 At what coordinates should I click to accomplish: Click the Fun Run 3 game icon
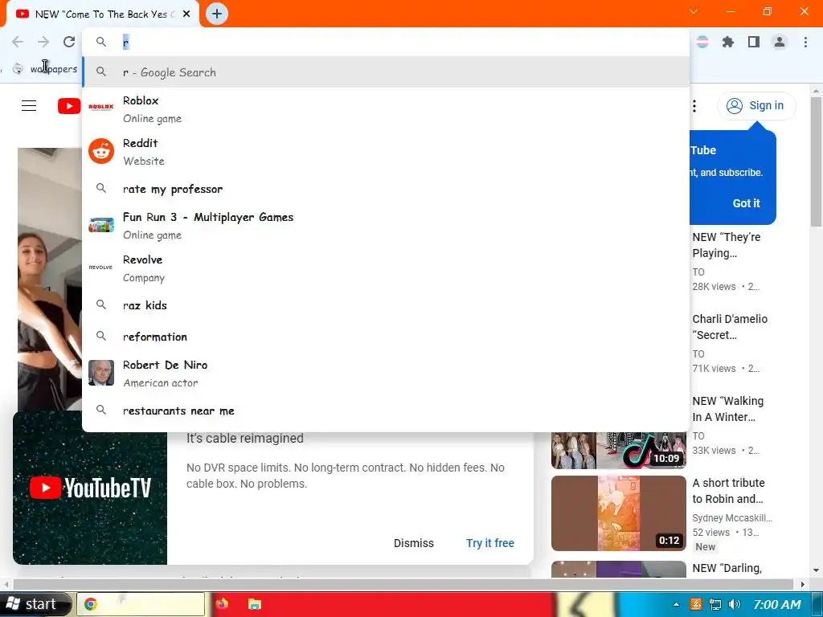tap(101, 225)
